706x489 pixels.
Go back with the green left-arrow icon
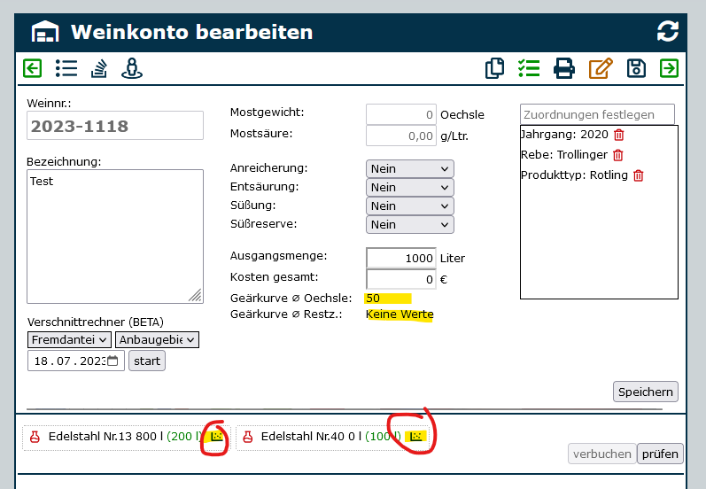tap(33, 68)
